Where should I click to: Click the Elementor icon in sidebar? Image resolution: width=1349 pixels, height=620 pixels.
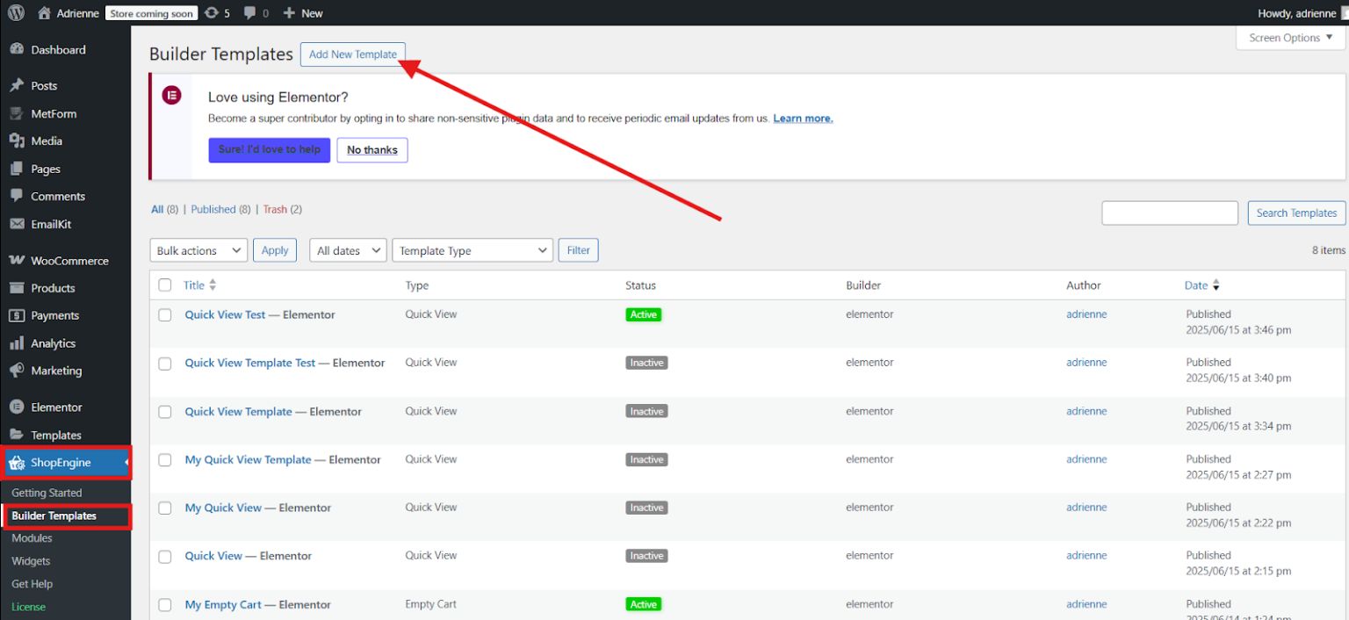click(17, 407)
